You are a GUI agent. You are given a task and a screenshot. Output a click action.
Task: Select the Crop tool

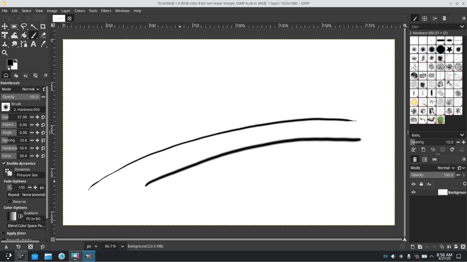43,26
